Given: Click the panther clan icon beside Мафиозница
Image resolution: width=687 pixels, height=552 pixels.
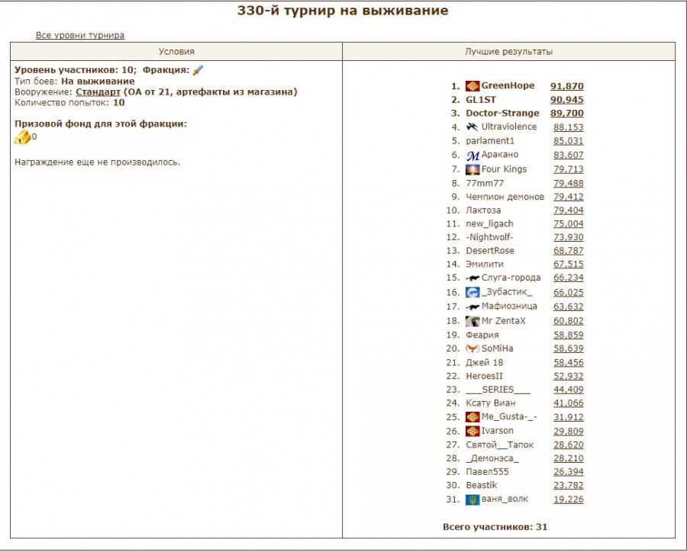Looking at the screenshot, I should pyautogui.click(x=473, y=306).
